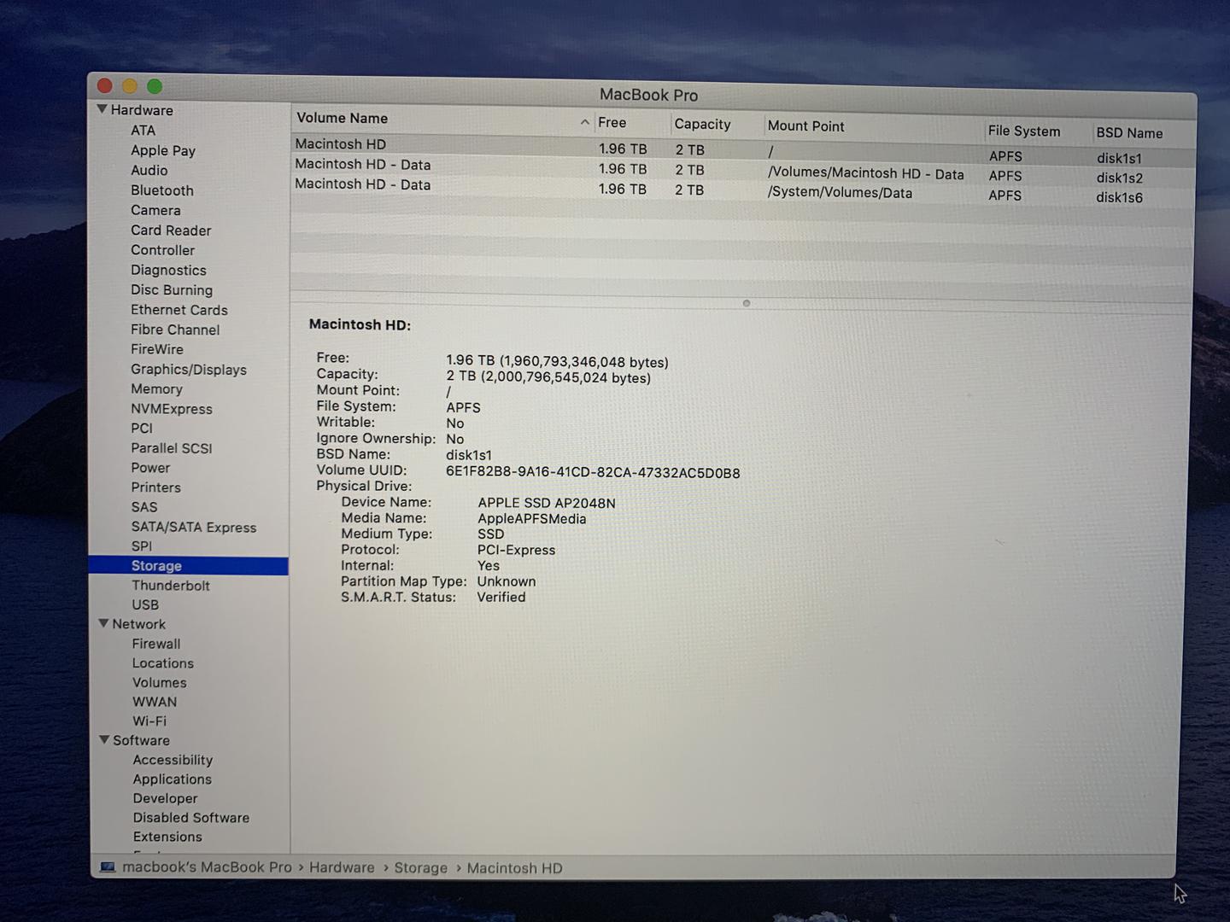The image size is (1230, 922).
Task: Open Parallel SCSI info
Action: [x=172, y=448]
